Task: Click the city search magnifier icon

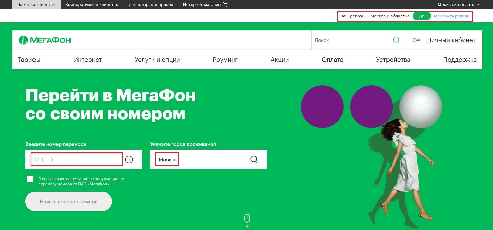Action: [x=254, y=159]
